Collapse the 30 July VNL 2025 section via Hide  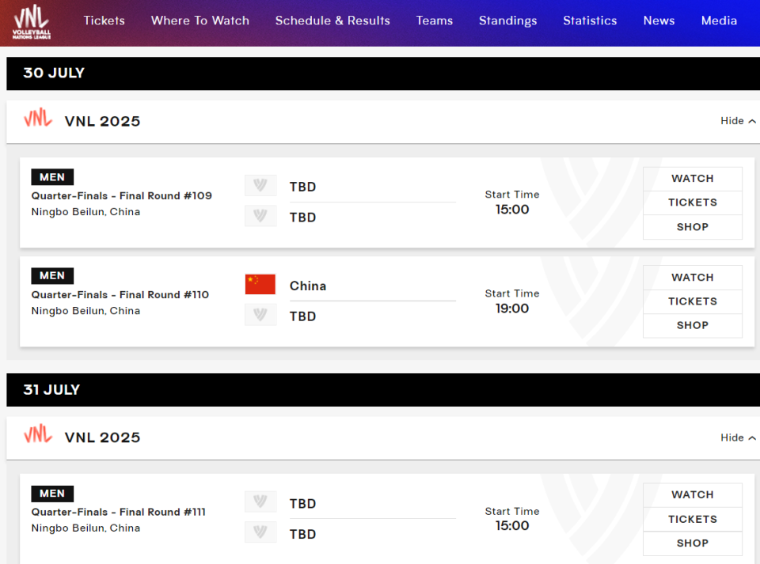click(732, 121)
